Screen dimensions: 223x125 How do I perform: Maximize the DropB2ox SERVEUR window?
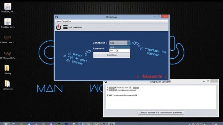208,81
